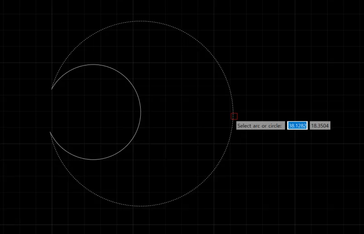Pick the bottommost point of the solid arc
Viewport: 364px width, 234px height.
93,159
